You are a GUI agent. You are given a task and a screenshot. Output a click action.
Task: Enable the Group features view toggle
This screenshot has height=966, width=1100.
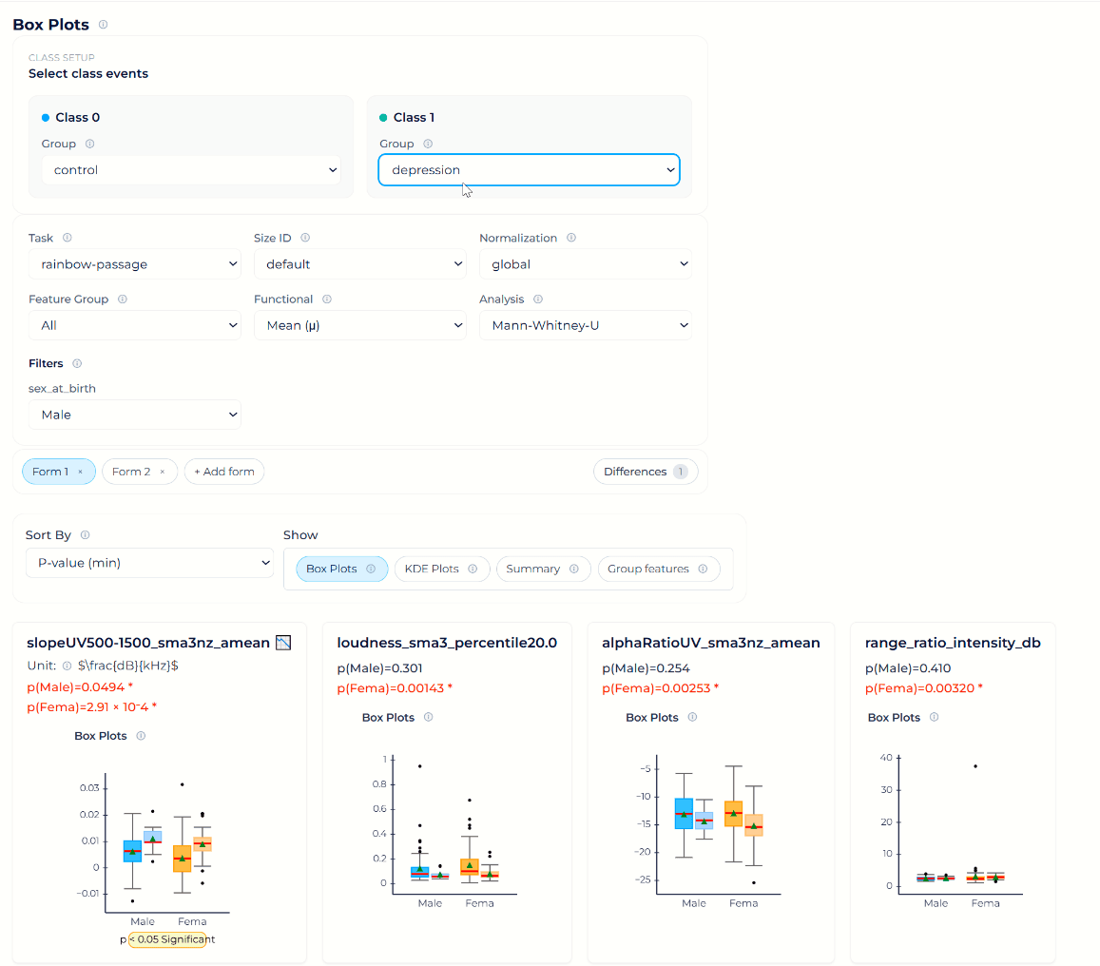[656, 569]
